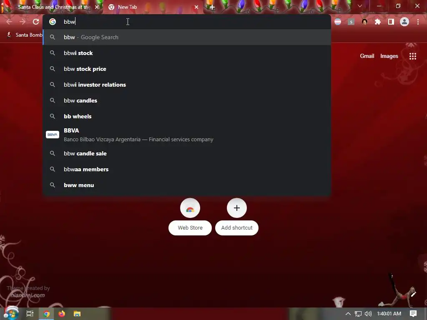Open the clock showing 1:40:01 AM
427x320 pixels.
(389, 314)
